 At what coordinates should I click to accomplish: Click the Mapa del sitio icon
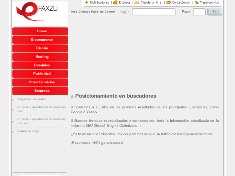click(197, 2)
